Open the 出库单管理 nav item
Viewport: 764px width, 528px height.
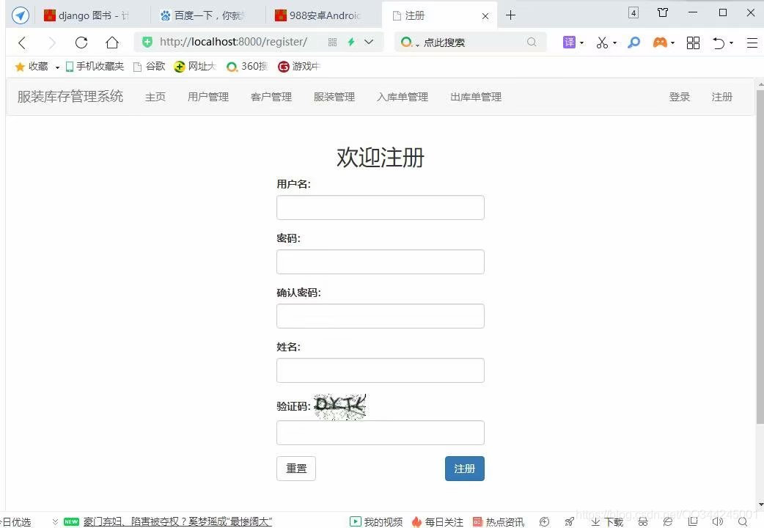[x=476, y=97]
